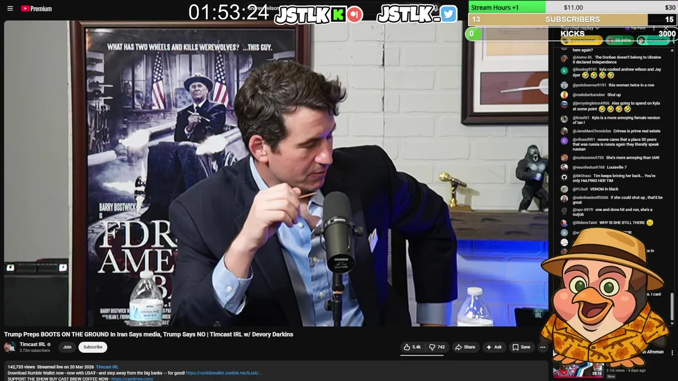This screenshot has height=381, width=678.
Task: Select the @atomicstor... super chat chip
Action: 582,40
